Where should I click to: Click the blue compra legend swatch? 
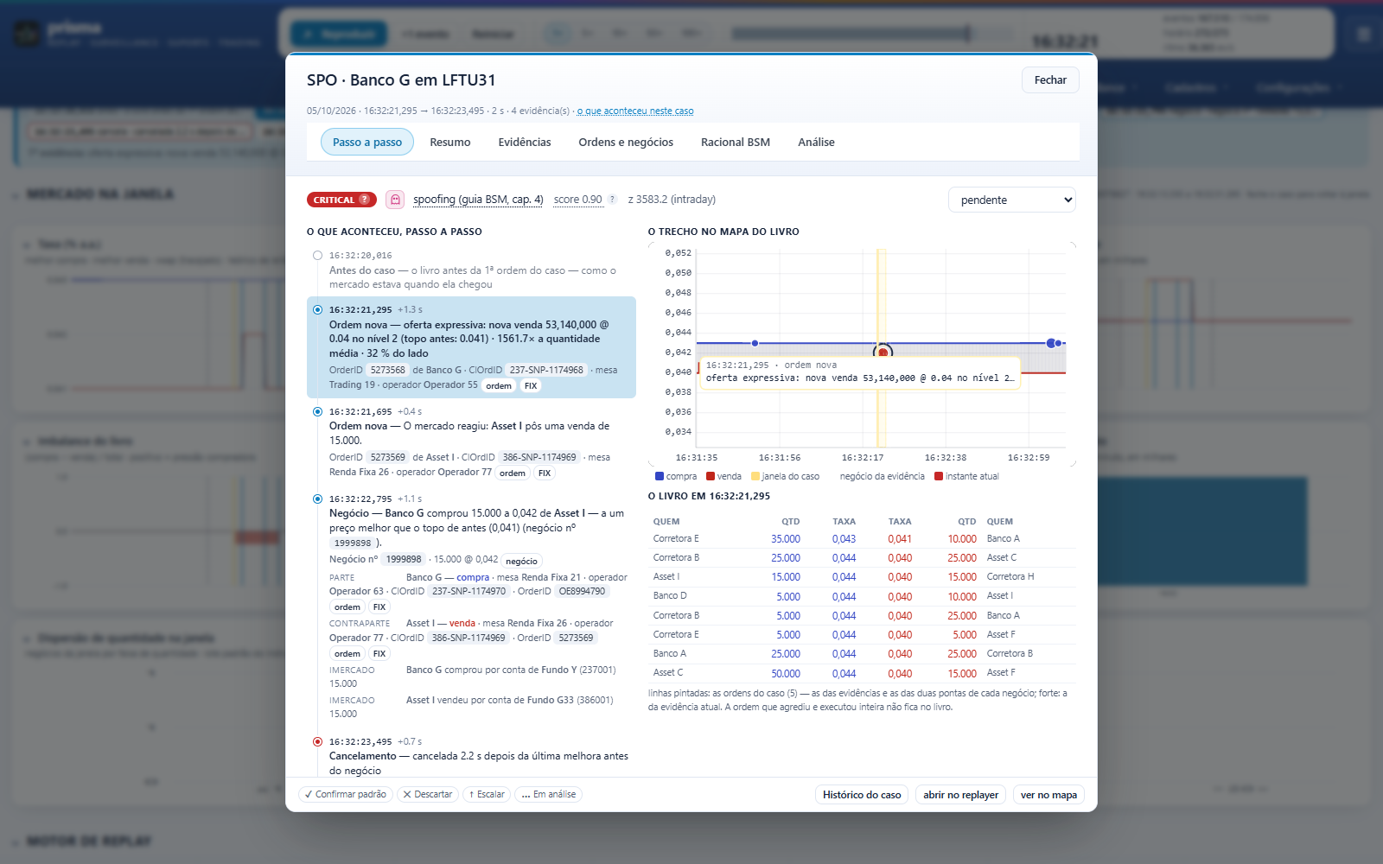tap(660, 476)
